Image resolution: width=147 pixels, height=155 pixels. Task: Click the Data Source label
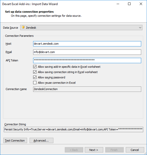[11, 28]
